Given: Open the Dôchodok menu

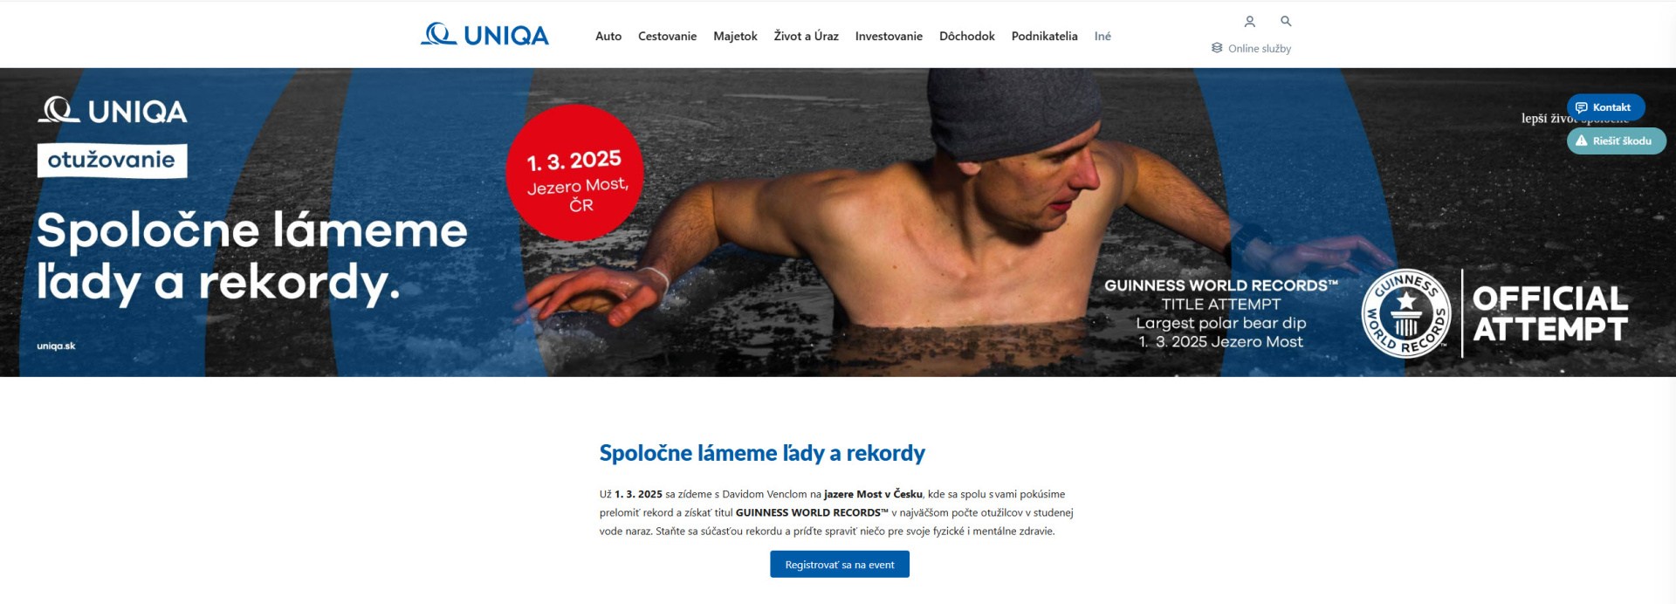Looking at the screenshot, I should (x=966, y=36).
